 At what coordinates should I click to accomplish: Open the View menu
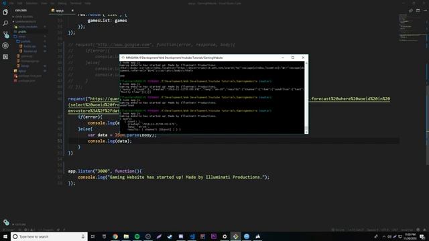(x=44, y=3)
